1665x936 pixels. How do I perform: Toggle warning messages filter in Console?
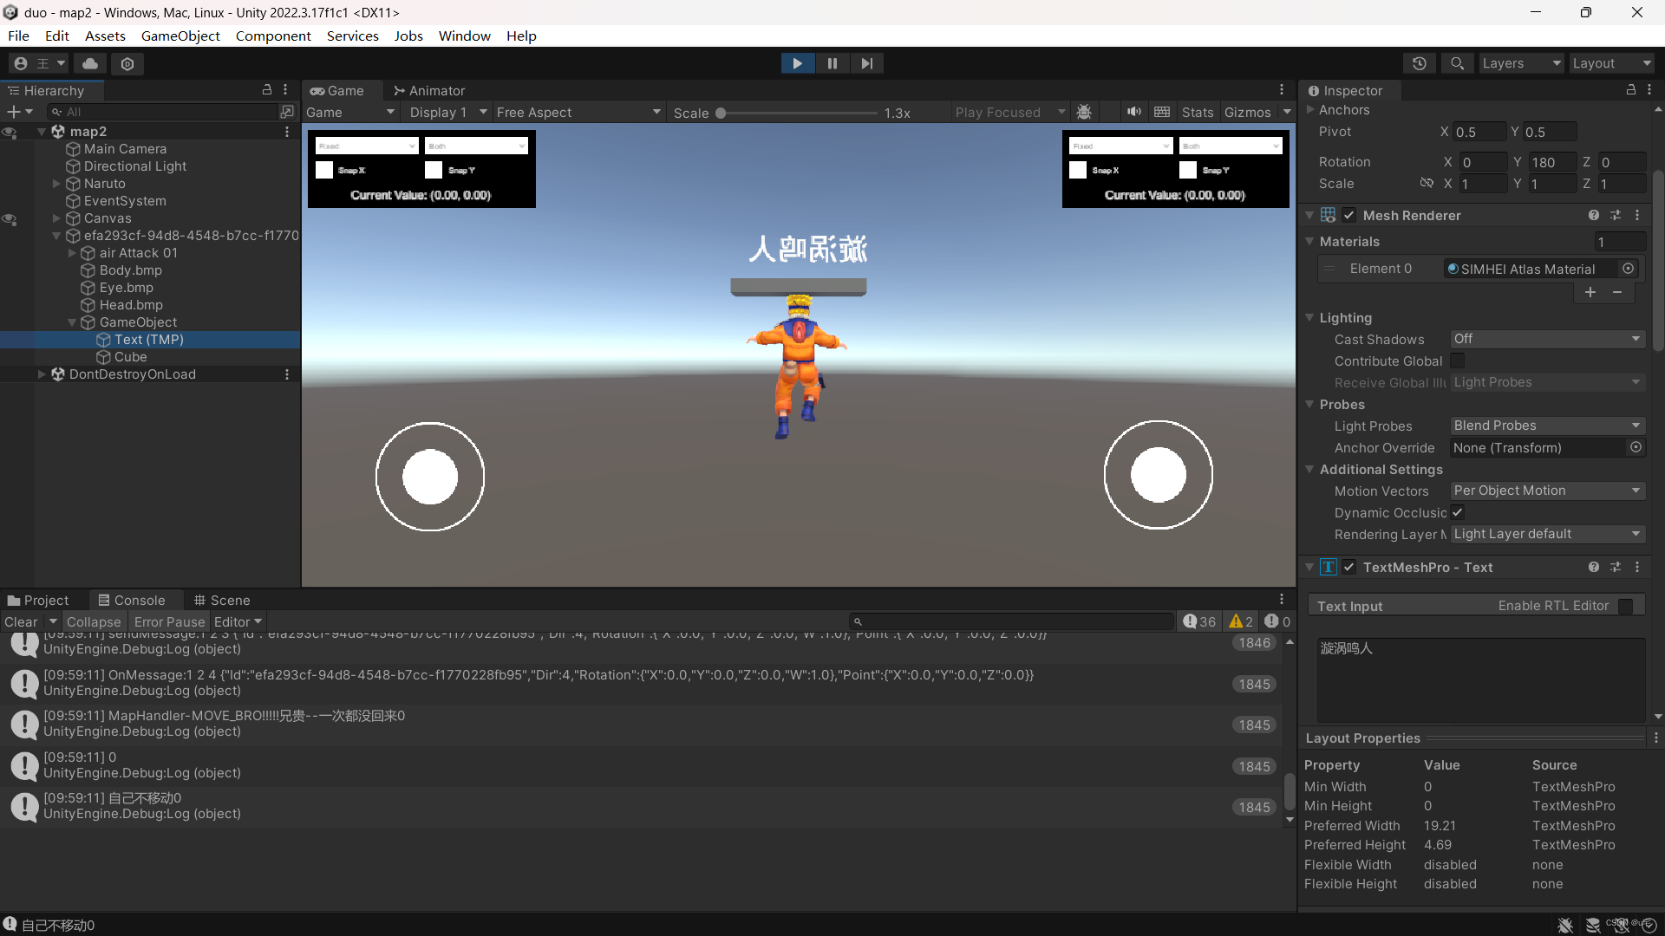[x=1241, y=621]
